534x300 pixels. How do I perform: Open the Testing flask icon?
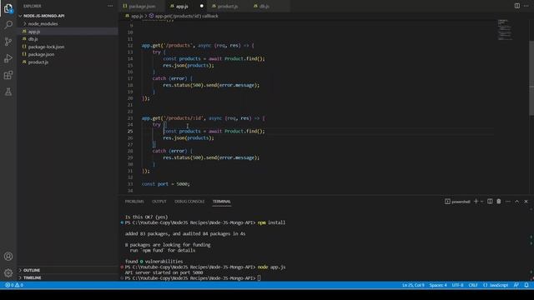pos(8,92)
